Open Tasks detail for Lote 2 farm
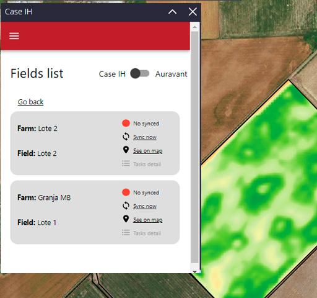The height and width of the screenshot is (298, 317). click(x=147, y=165)
